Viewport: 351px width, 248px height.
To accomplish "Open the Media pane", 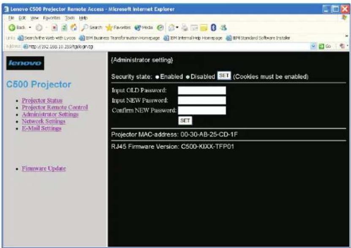I will 144,27.
